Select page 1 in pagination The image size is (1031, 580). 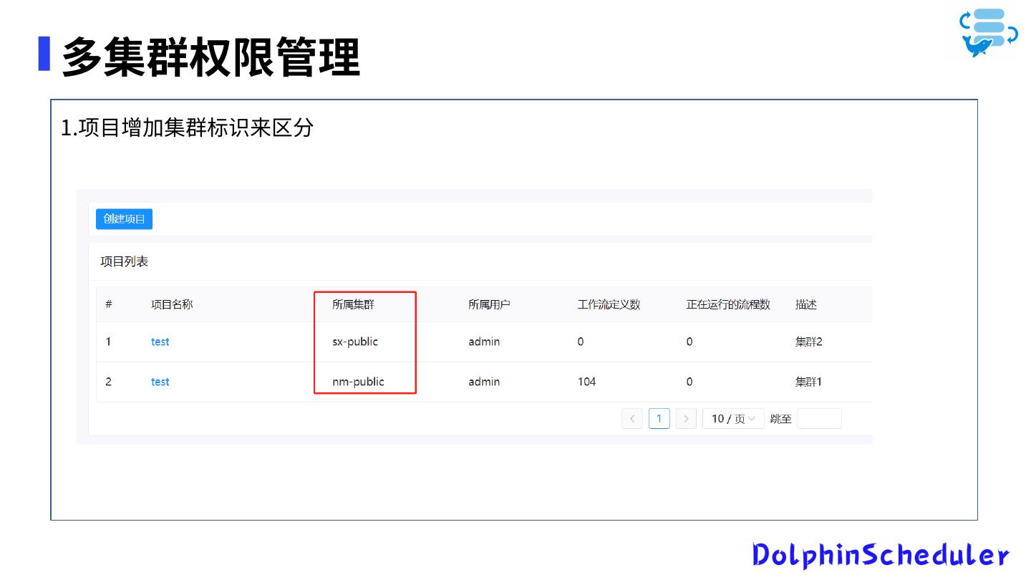click(x=659, y=419)
